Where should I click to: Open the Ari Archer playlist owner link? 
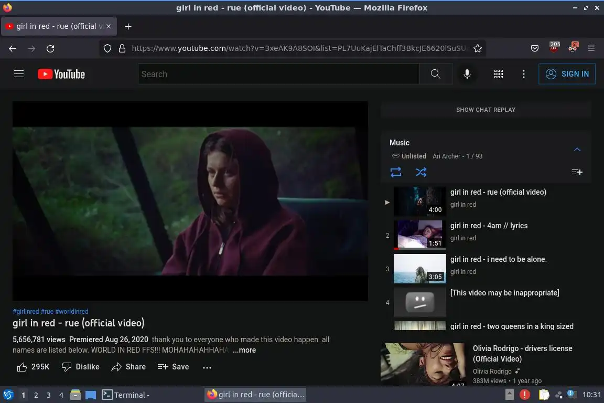[446, 156]
